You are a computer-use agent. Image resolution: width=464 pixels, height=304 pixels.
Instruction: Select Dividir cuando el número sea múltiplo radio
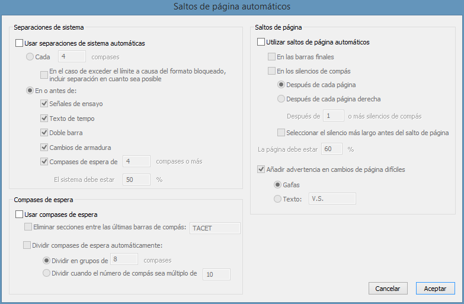point(46,273)
